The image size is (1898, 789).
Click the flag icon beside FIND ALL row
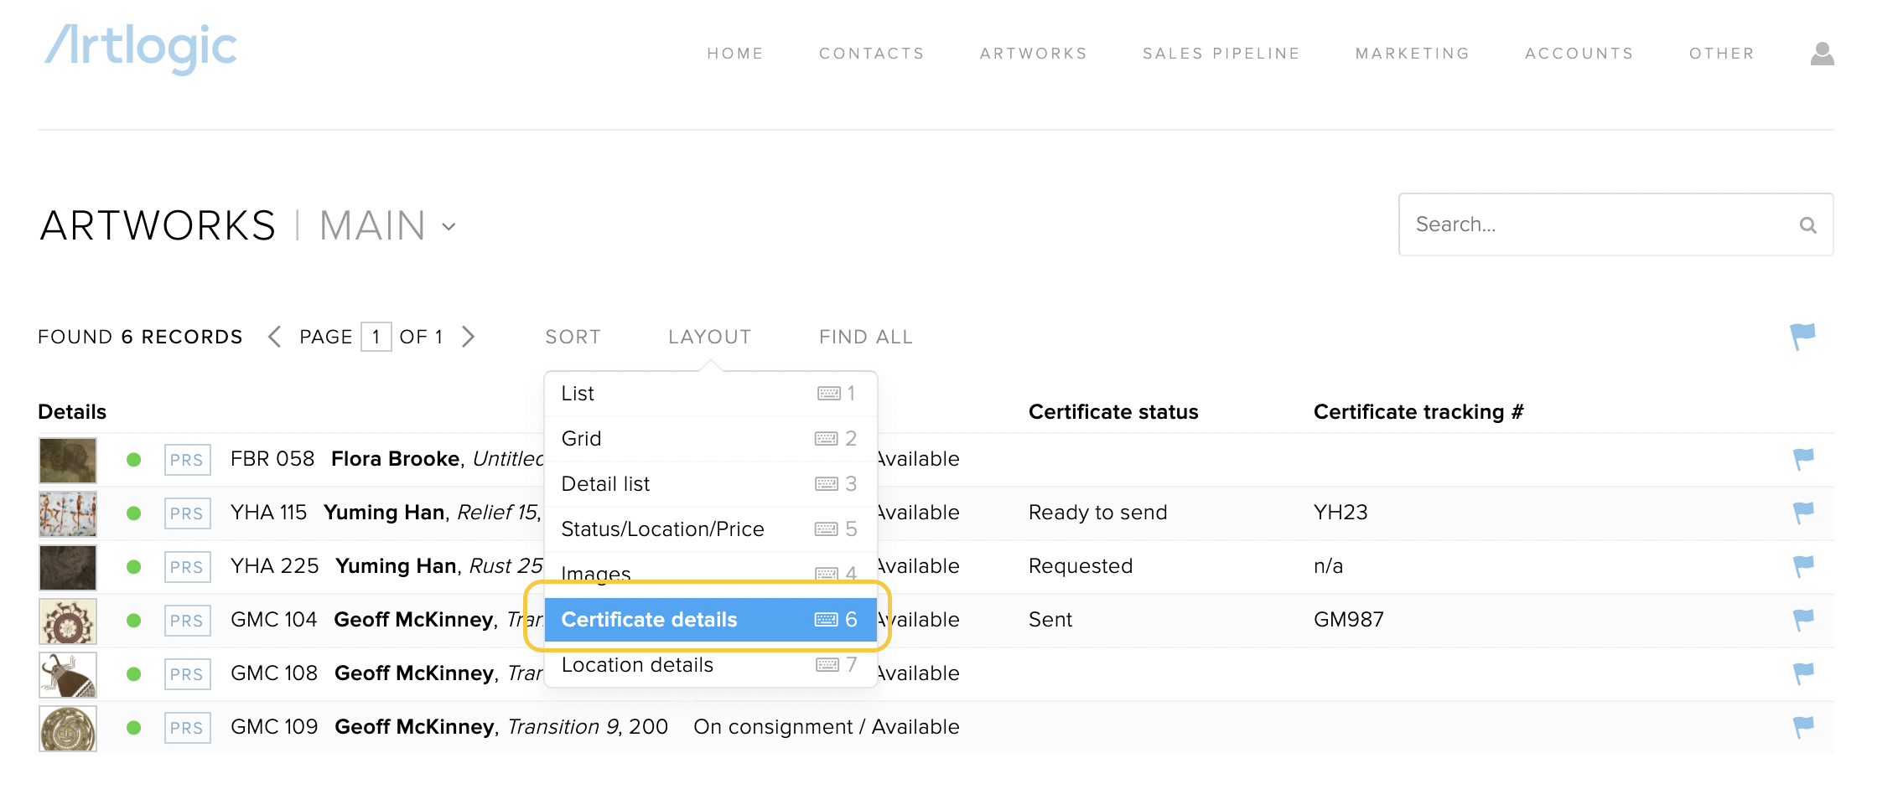coord(1802,337)
